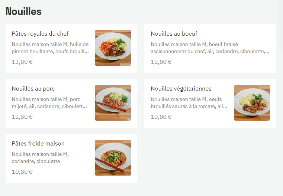This screenshot has width=283, height=196.
Task: Click the 13,80 € price of Pâtes royales
Action: pyautogui.click(x=22, y=62)
